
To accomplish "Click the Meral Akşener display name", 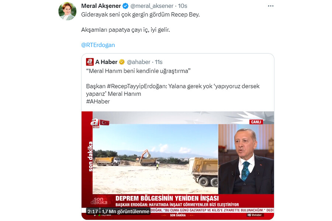I will tap(101, 6).
